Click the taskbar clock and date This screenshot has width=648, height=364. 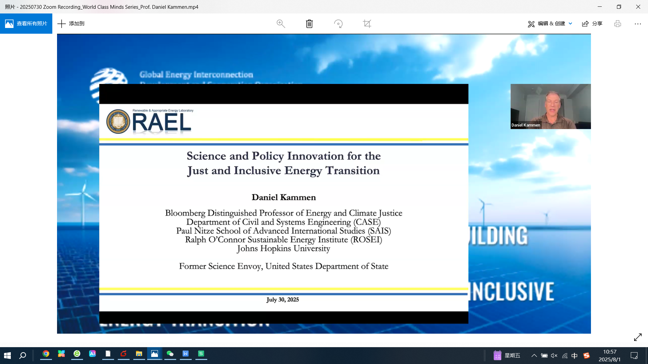coord(610,356)
